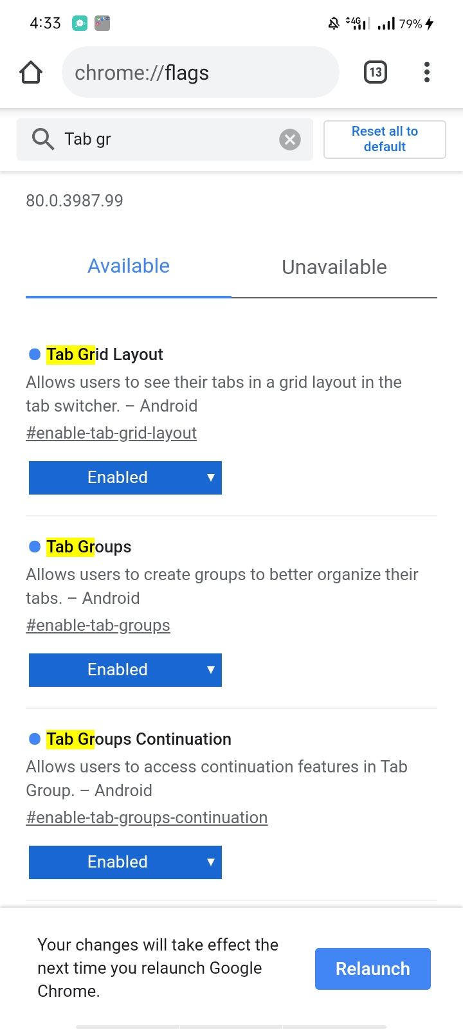This screenshot has width=463, height=1029.
Task: Open the Chrome three-dot overflow menu
Action: pyautogui.click(x=426, y=72)
